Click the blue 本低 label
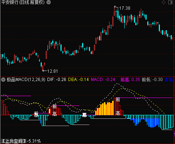 pyautogui.click(x=169, y=80)
